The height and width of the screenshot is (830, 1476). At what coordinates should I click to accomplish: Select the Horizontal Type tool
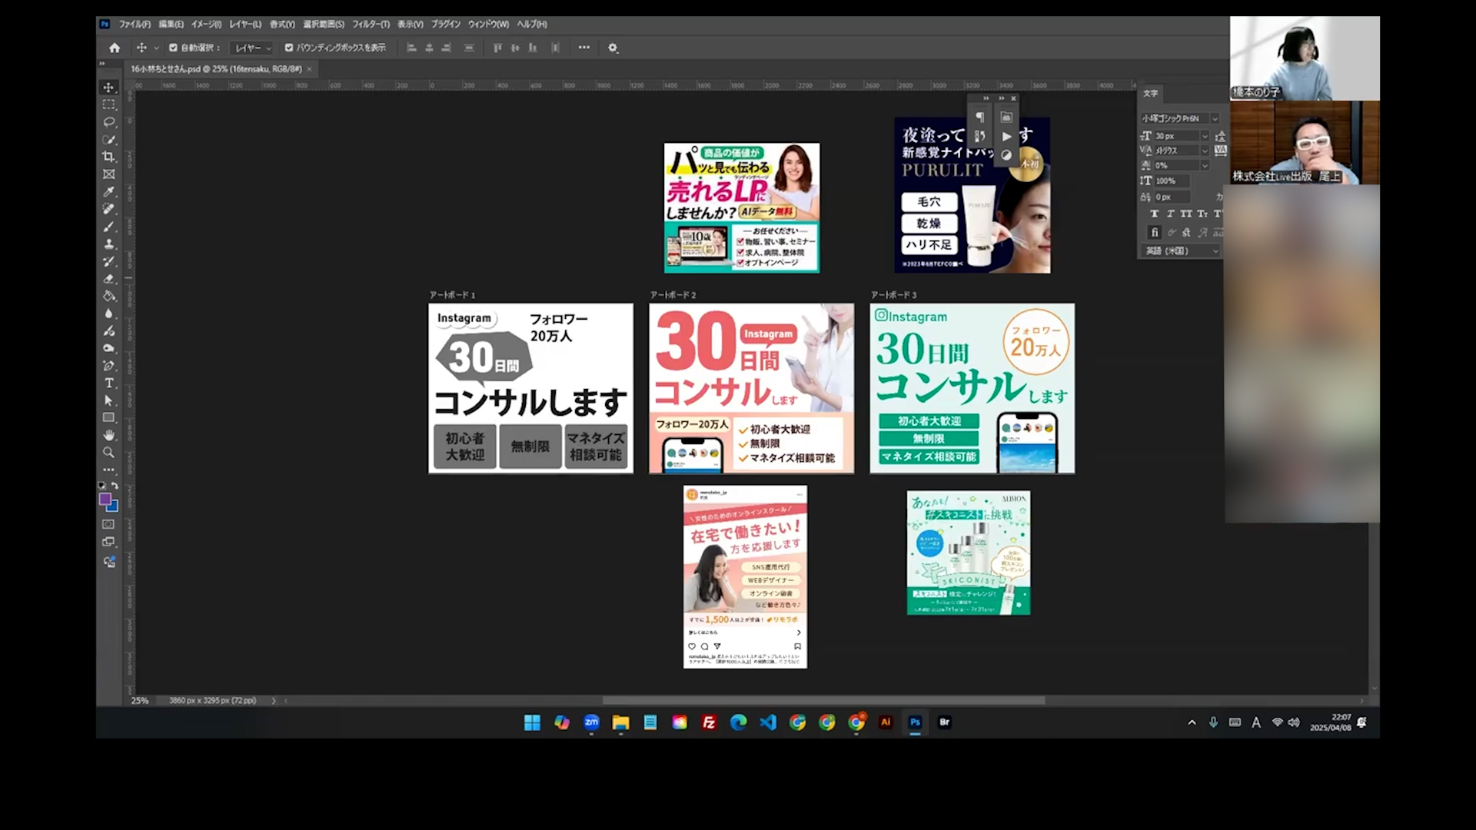pyautogui.click(x=109, y=383)
